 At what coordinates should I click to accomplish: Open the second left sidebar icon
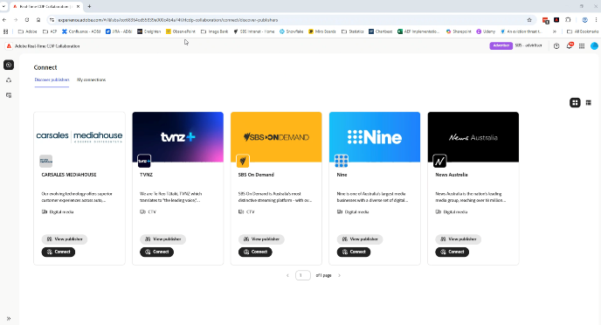click(x=9, y=80)
